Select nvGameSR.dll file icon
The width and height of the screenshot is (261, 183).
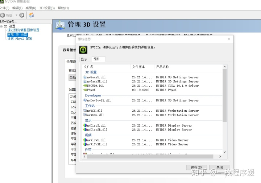[x=85, y=81]
